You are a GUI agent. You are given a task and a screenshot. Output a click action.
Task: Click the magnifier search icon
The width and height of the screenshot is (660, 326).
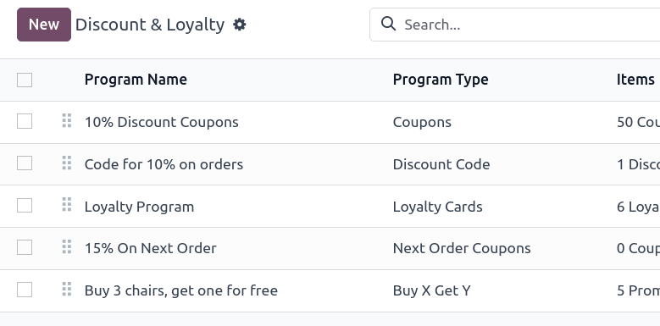pos(388,24)
